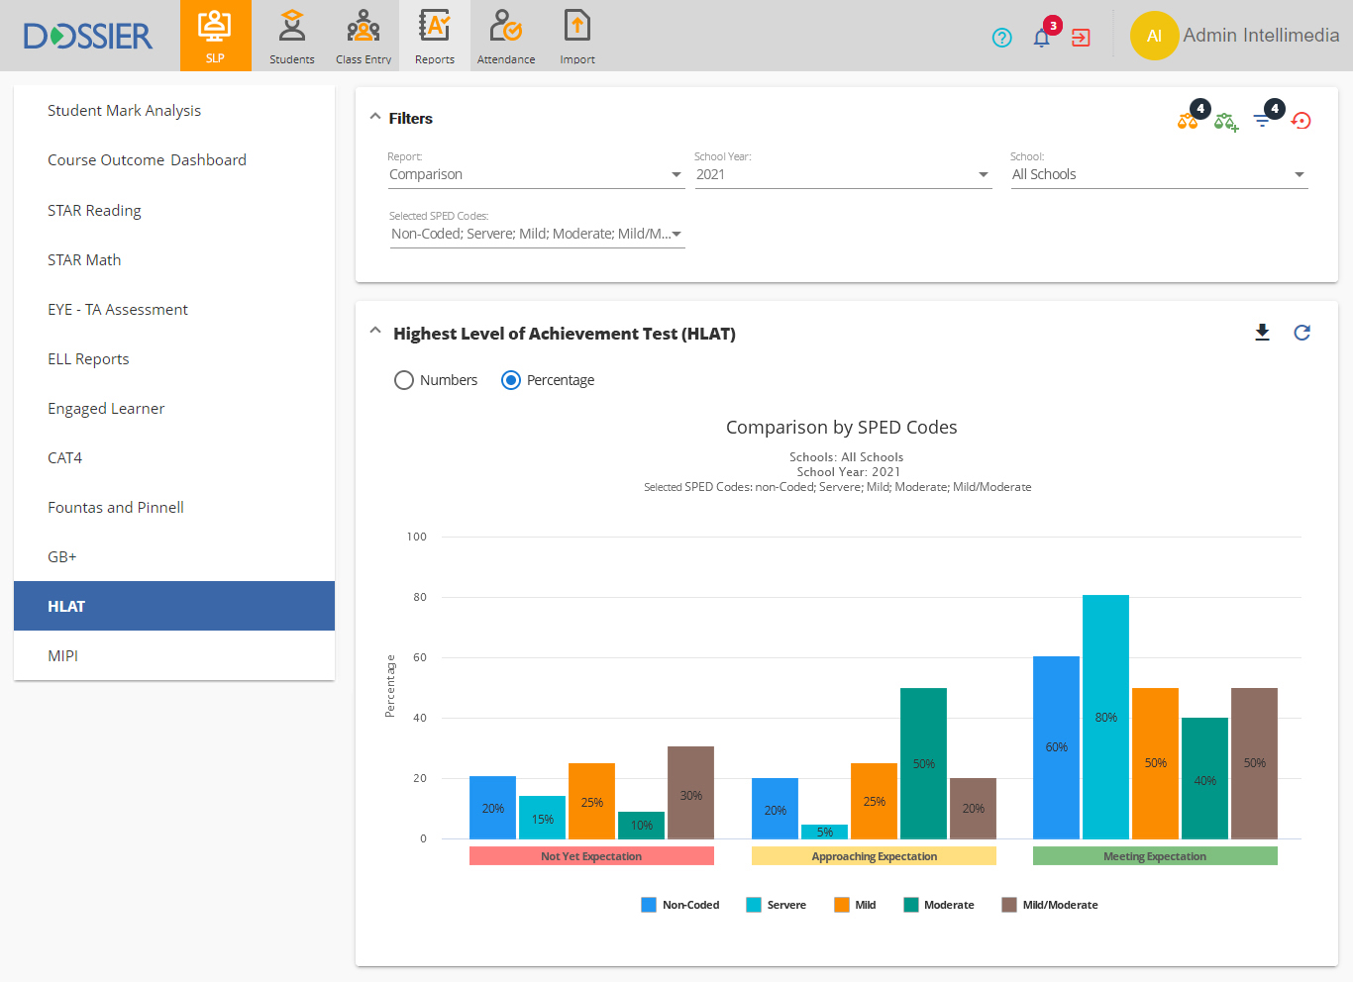Click the orange balance scale comparison icon
The image size is (1353, 982).
pyautogui.click(x=1187, y=121)
